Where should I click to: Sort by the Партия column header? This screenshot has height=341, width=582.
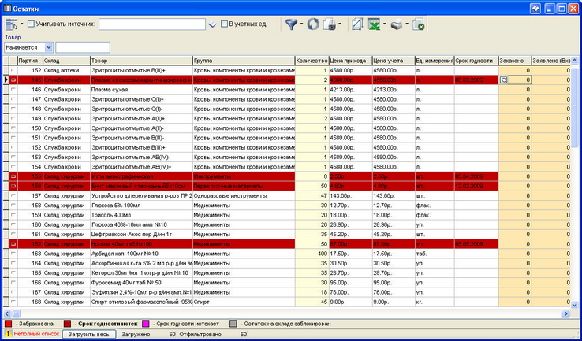[30, 61]
